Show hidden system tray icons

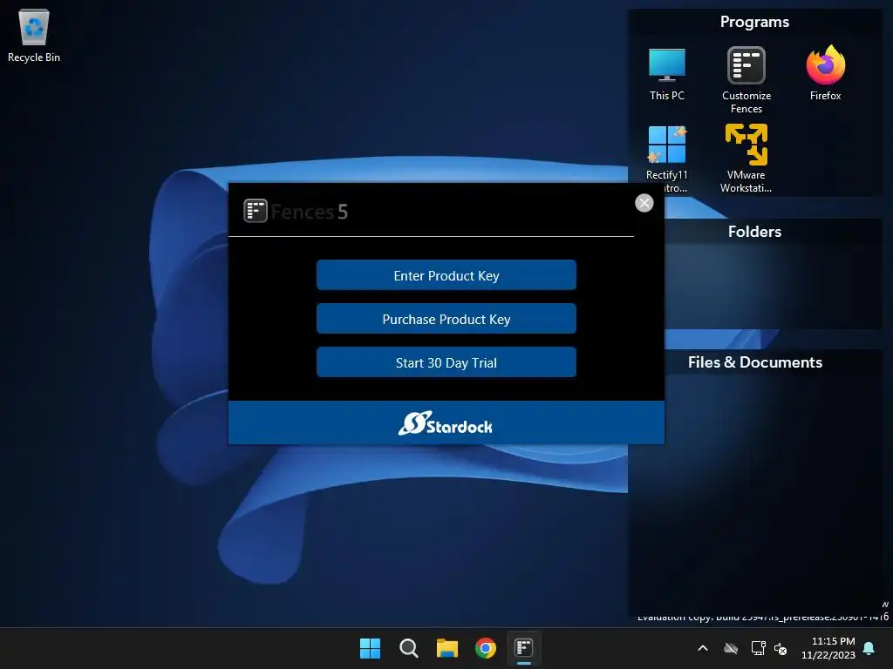click(703, 648)
